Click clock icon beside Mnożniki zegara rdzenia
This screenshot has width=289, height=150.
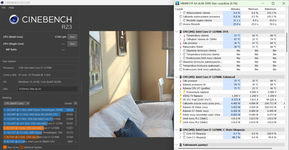click(184, 20)
